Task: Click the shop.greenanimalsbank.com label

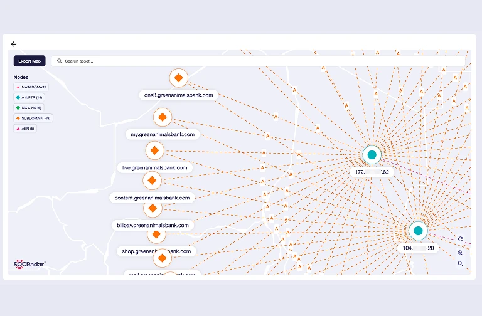Action: pyautogui.click(x=156, y=251)
